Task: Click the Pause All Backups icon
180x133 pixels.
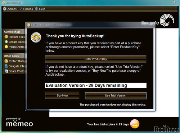Action: (6, 47)
